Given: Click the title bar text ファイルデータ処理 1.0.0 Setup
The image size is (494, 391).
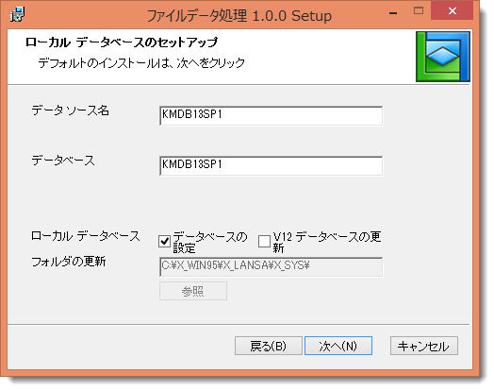Looking at the screenshot, I should pyautogui.click(x=239, y=15).
